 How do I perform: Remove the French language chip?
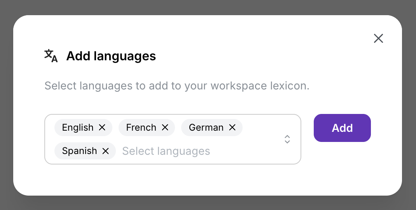coord(165,128)
